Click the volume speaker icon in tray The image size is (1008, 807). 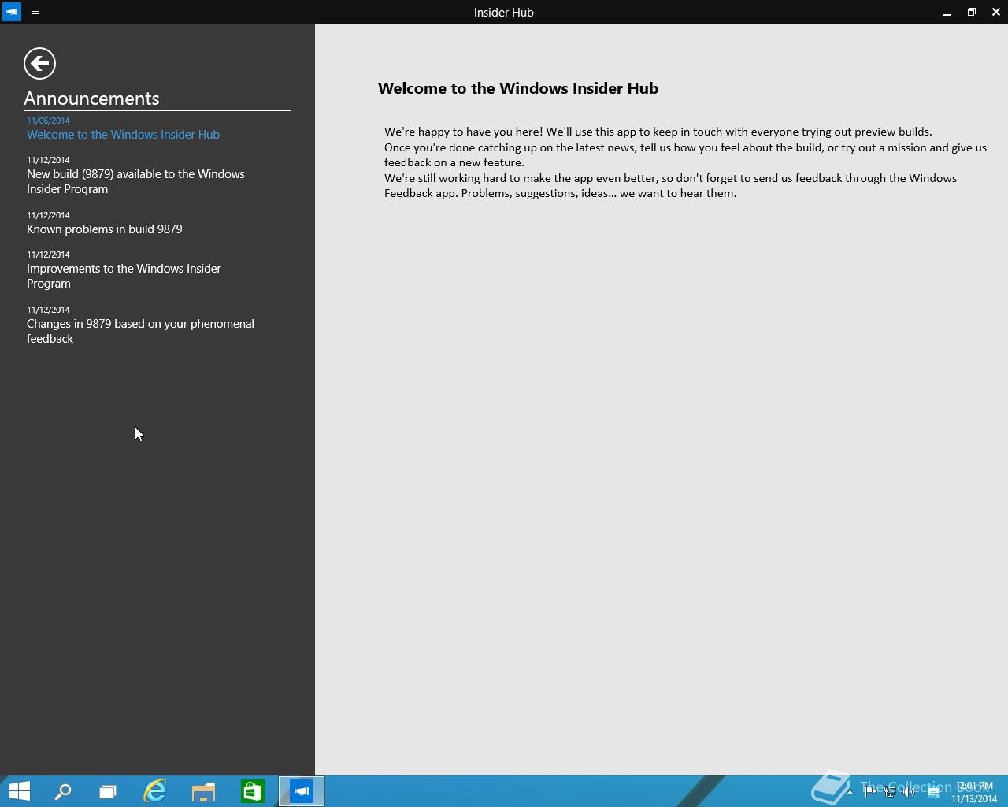909,792
